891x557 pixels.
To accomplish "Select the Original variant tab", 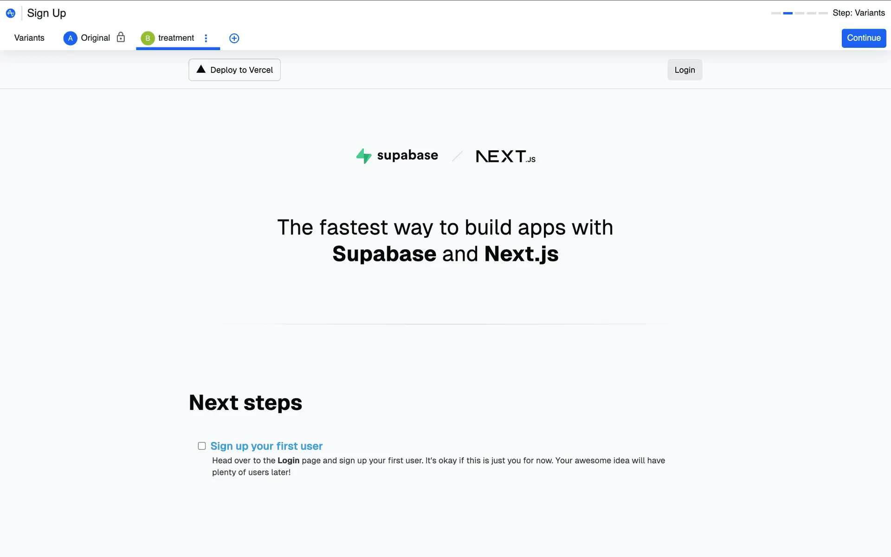I will pos(95,38).
